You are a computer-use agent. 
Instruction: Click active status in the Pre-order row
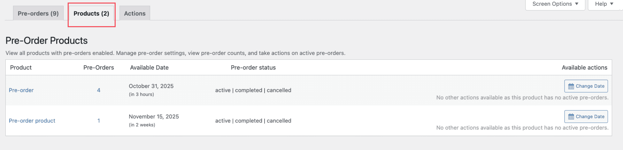223,90
